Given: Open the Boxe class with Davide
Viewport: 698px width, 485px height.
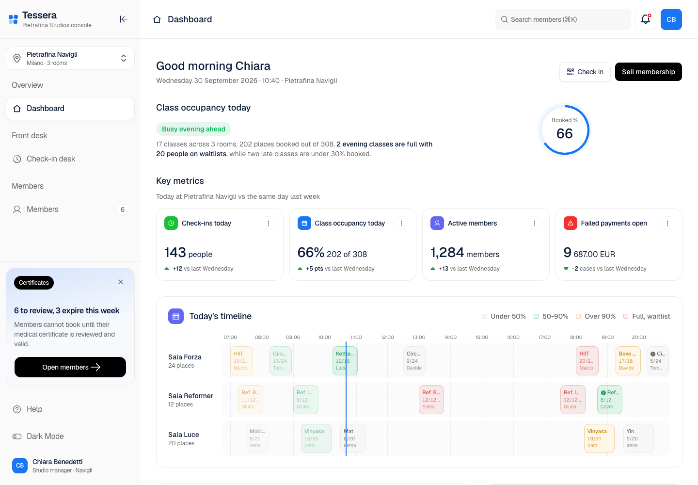Looking at the screenshot, I should [x=628, y=361].
